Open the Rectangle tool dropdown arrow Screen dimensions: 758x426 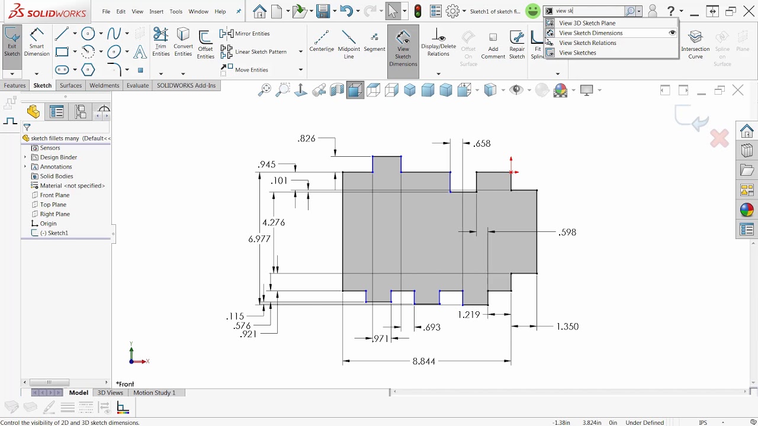coord(75,52)
